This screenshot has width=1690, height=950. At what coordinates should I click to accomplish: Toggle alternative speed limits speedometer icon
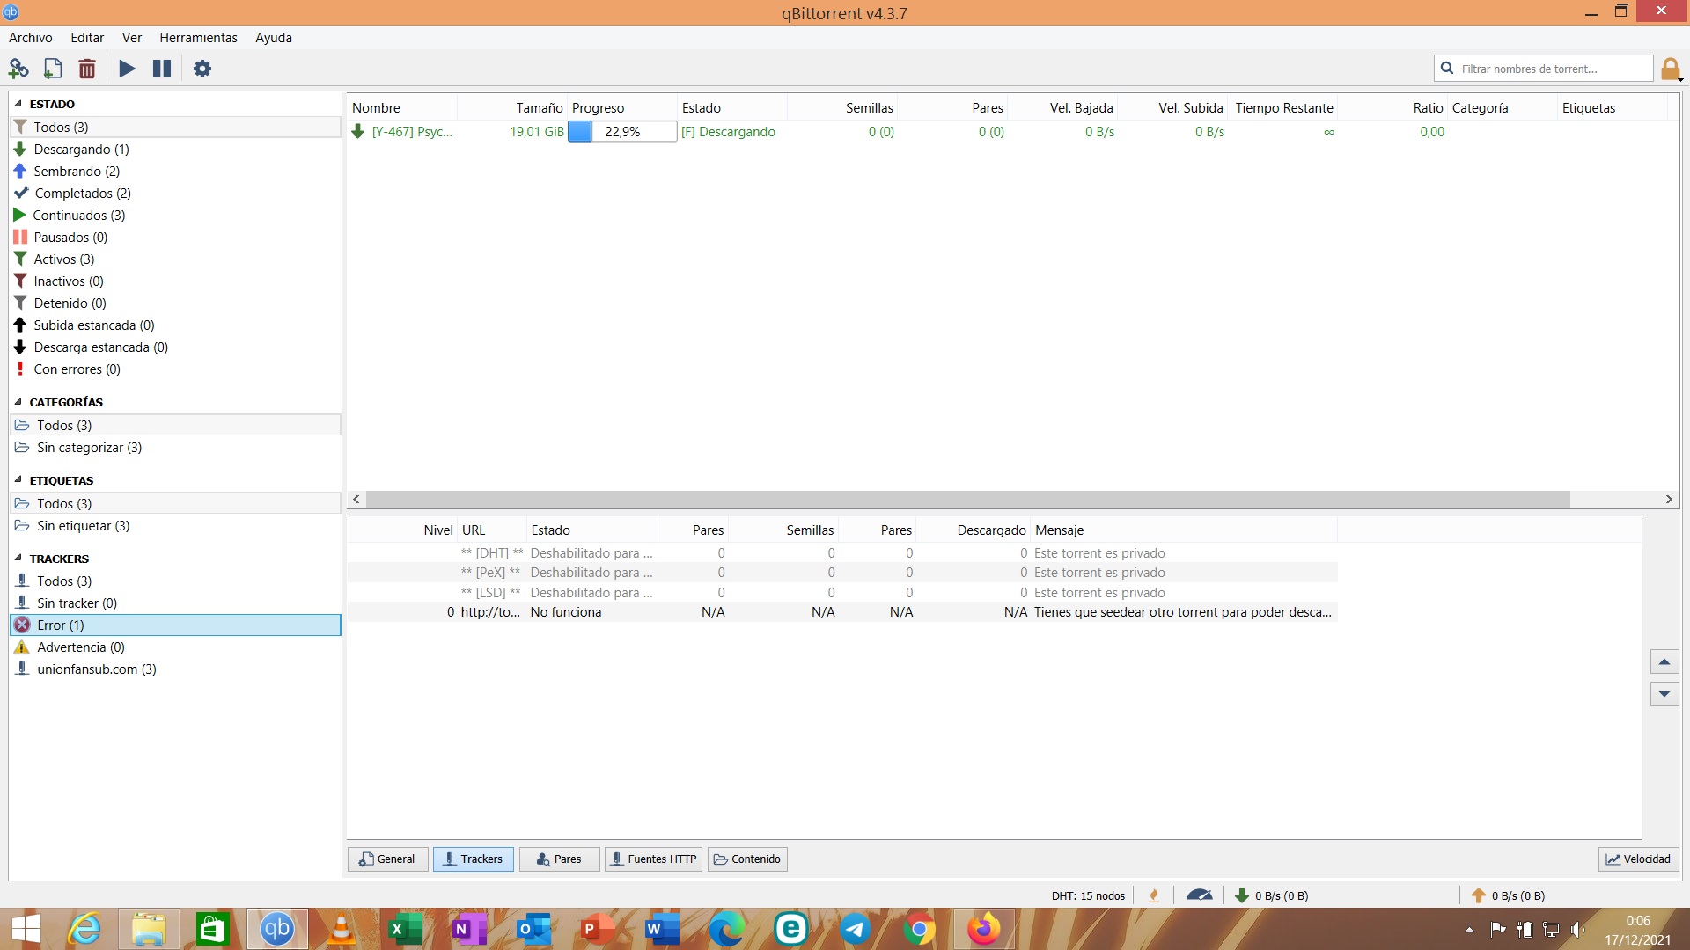1200,895
